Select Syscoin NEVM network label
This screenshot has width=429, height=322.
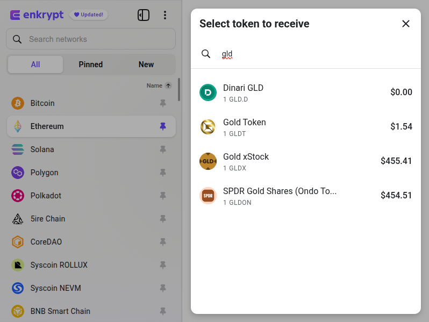pyautogui.click(x=55, y=288)
